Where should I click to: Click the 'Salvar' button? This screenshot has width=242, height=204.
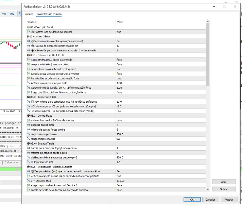(224, 189)
